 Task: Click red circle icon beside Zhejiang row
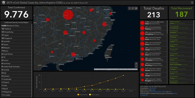click(142, 28)
